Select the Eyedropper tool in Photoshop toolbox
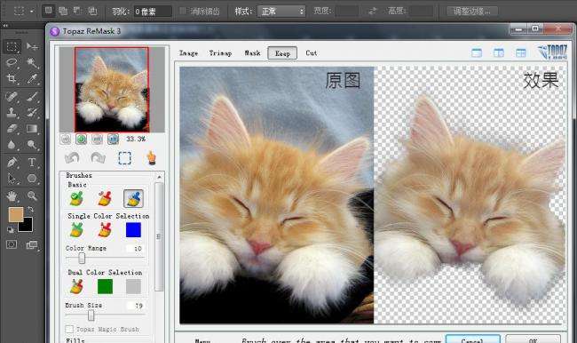577x343 pixels. (32, 78)
